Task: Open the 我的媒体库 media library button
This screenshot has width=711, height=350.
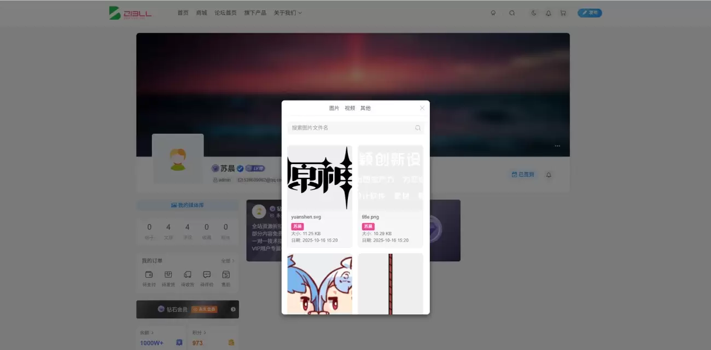Action: pos(187,205)
